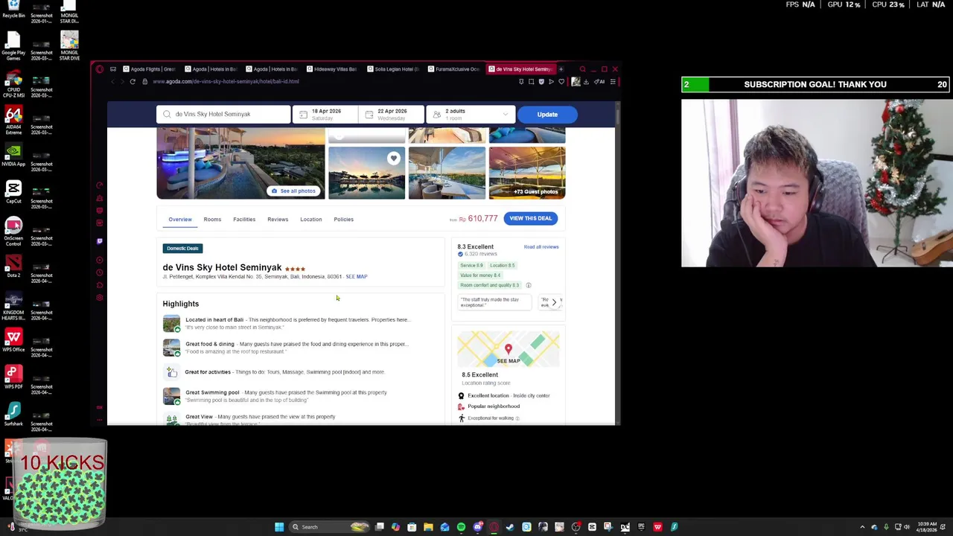
Task: Open Discord from the taskbar
Action: click(x=478, y=527)
